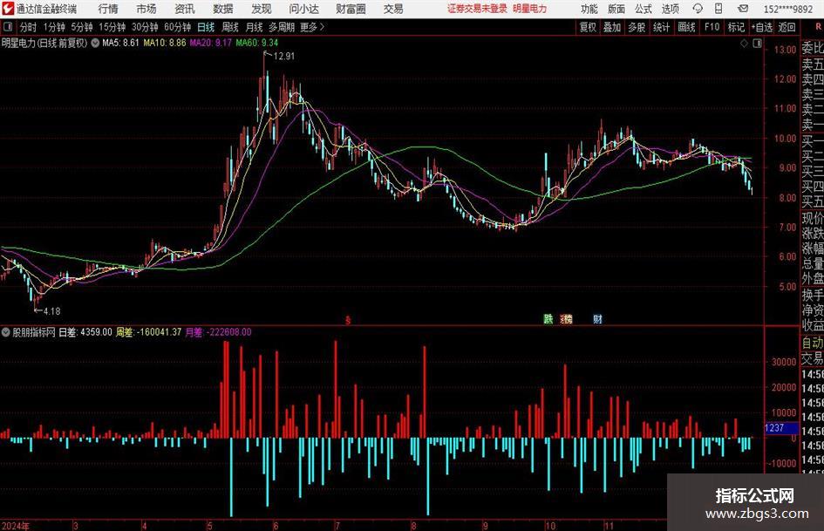
Task: Switch to 15分钟 period
Action: 112,27
